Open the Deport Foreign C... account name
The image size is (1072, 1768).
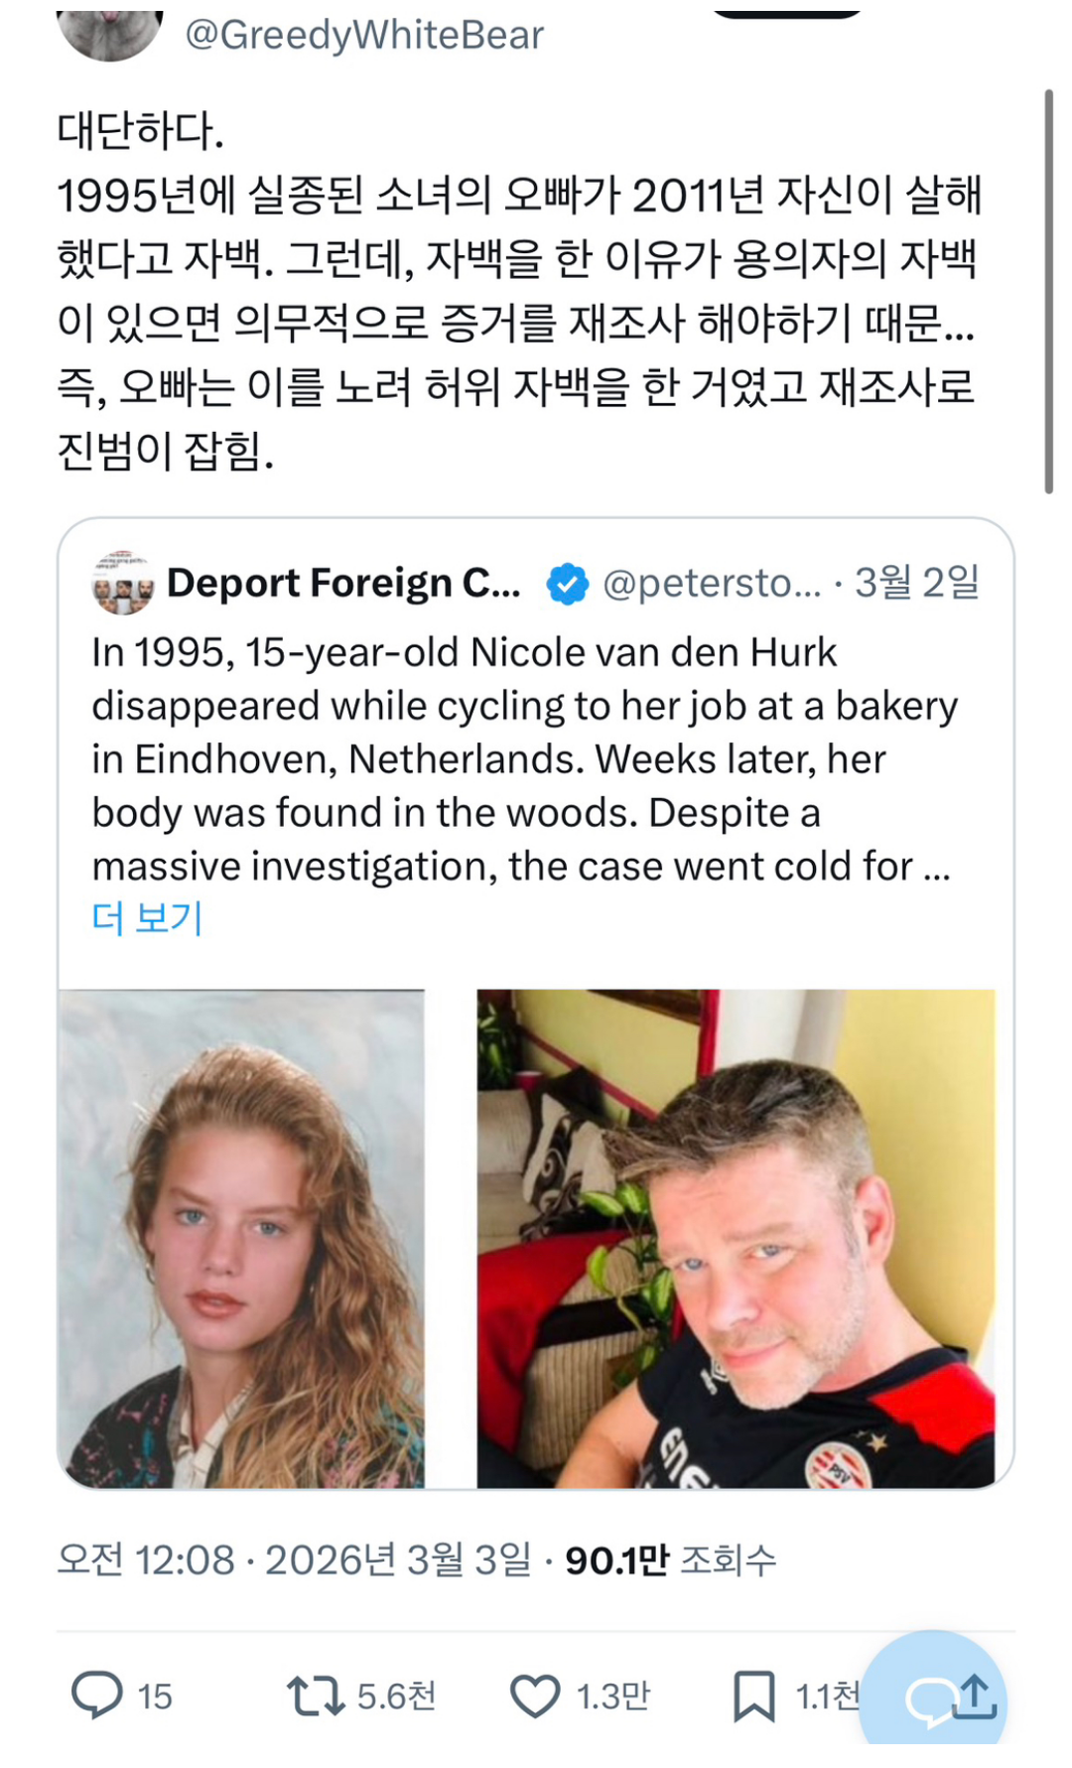tap(343, 583)
